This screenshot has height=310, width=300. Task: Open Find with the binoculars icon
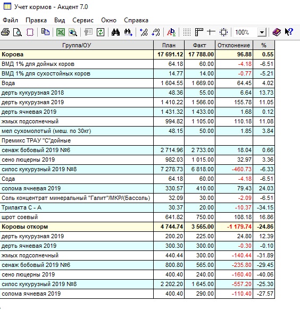point(115,32)
